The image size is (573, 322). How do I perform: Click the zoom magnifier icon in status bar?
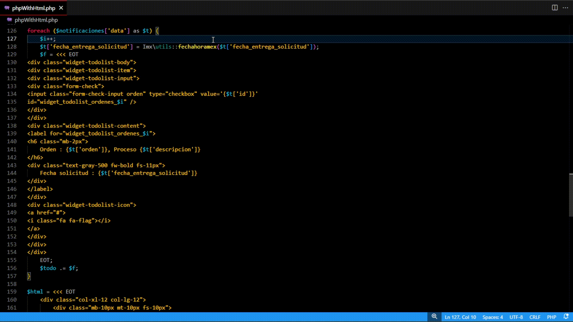coord(434,317)
